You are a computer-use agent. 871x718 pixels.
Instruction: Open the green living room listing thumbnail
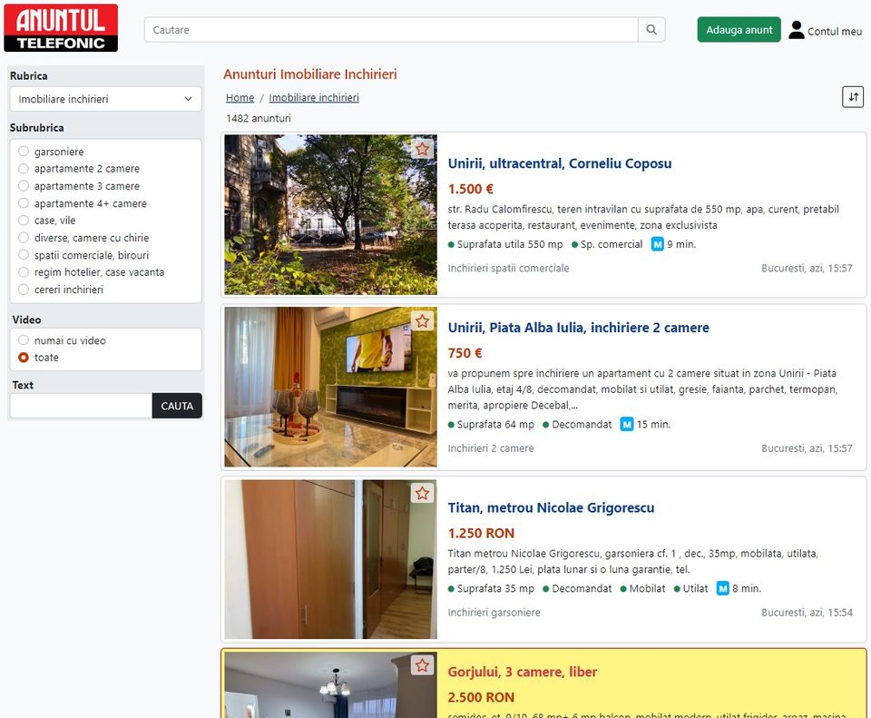pyautogui.click(x=330, y=387)
